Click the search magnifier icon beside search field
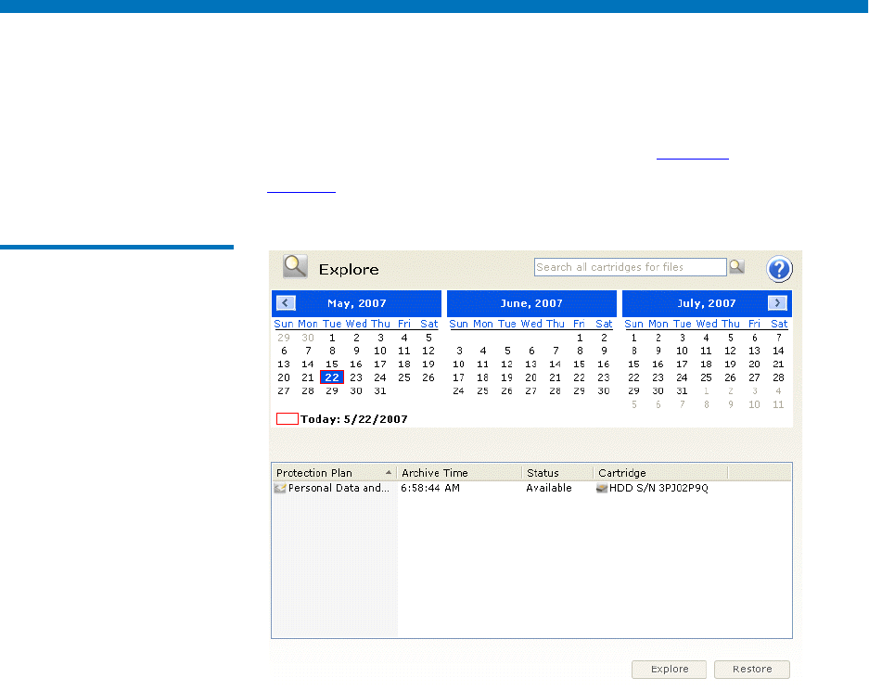The width and height of the screenshot is (869, 690). click(x=736, y=267)
